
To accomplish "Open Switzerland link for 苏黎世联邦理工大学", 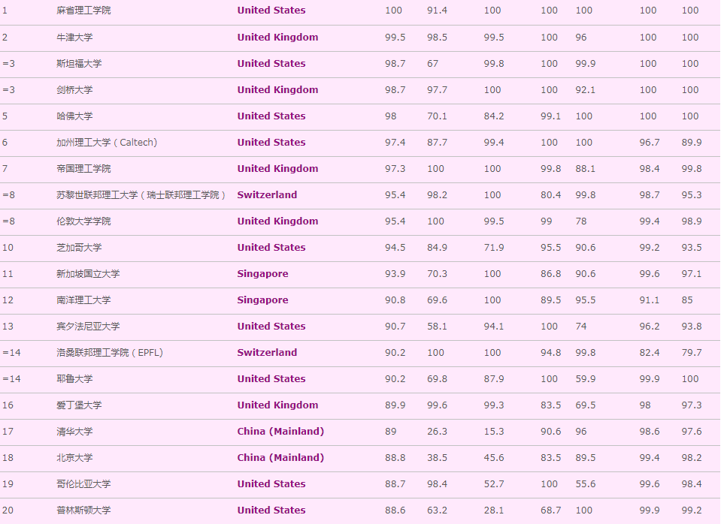I will click(x=267, y=194).
